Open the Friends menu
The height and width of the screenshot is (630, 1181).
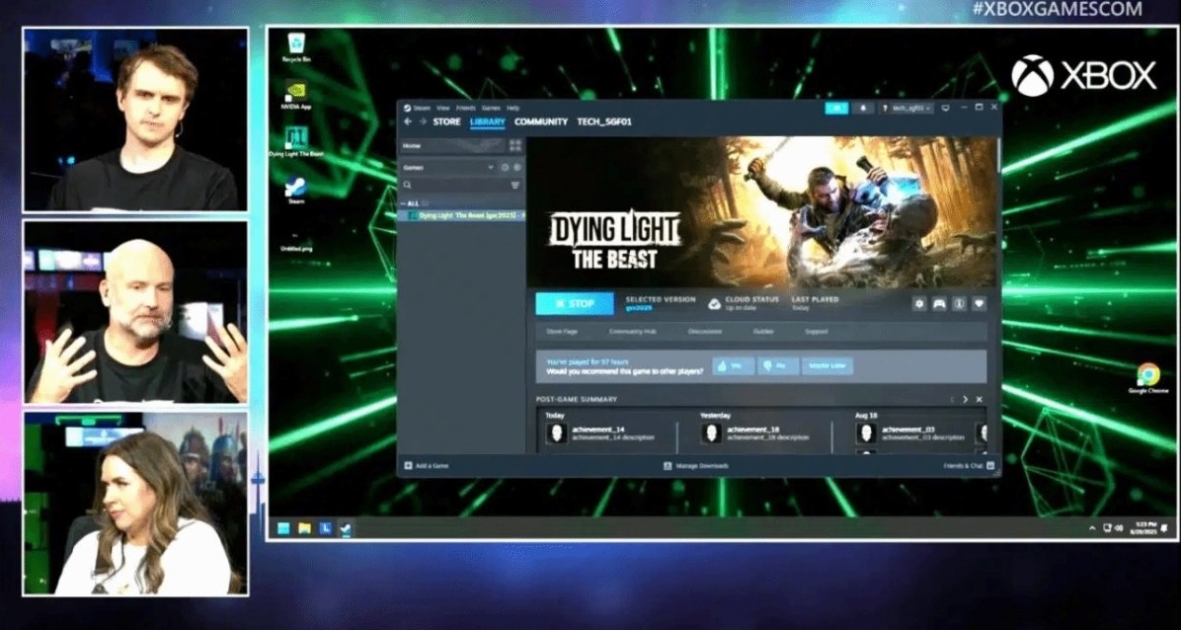pyautogui.click(x=465, y=108)
